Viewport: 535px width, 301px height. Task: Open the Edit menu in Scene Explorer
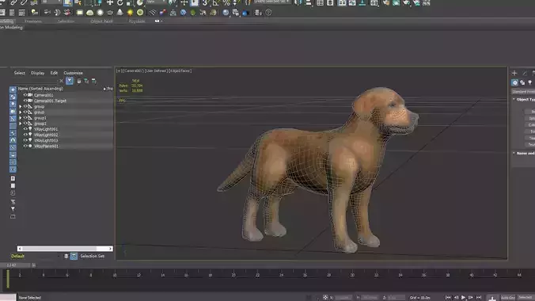[54, 73]
